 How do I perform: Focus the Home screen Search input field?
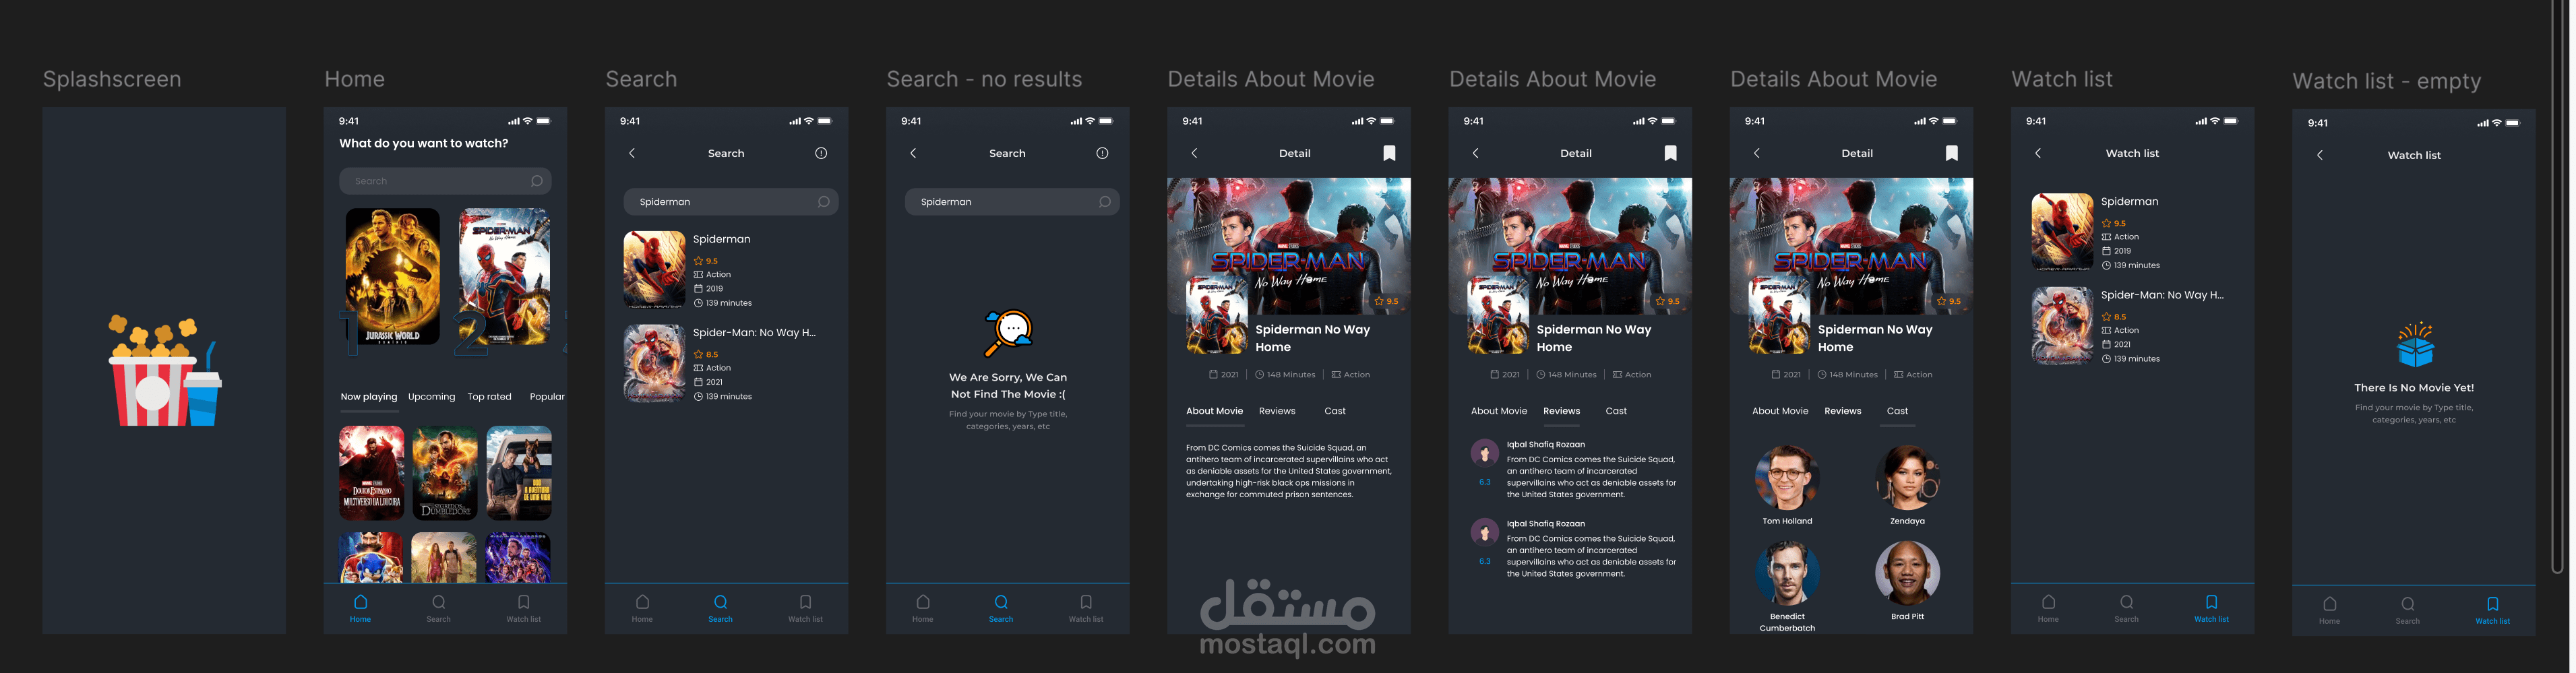tap(445, 181)
